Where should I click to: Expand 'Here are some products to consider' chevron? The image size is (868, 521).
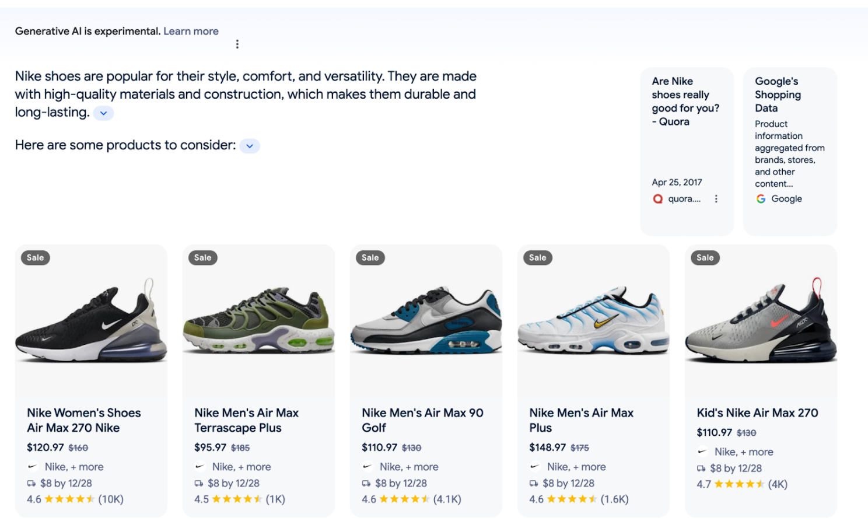pos(250,146)
